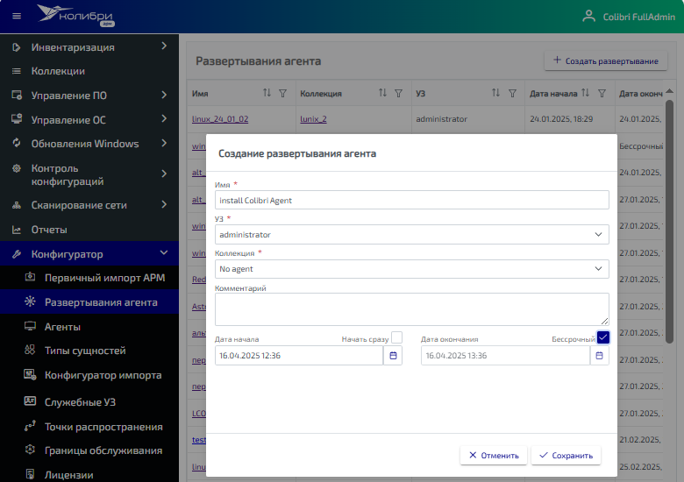684x482 pixels.
Task: Click the Отменить button
Action: (494, 456)
